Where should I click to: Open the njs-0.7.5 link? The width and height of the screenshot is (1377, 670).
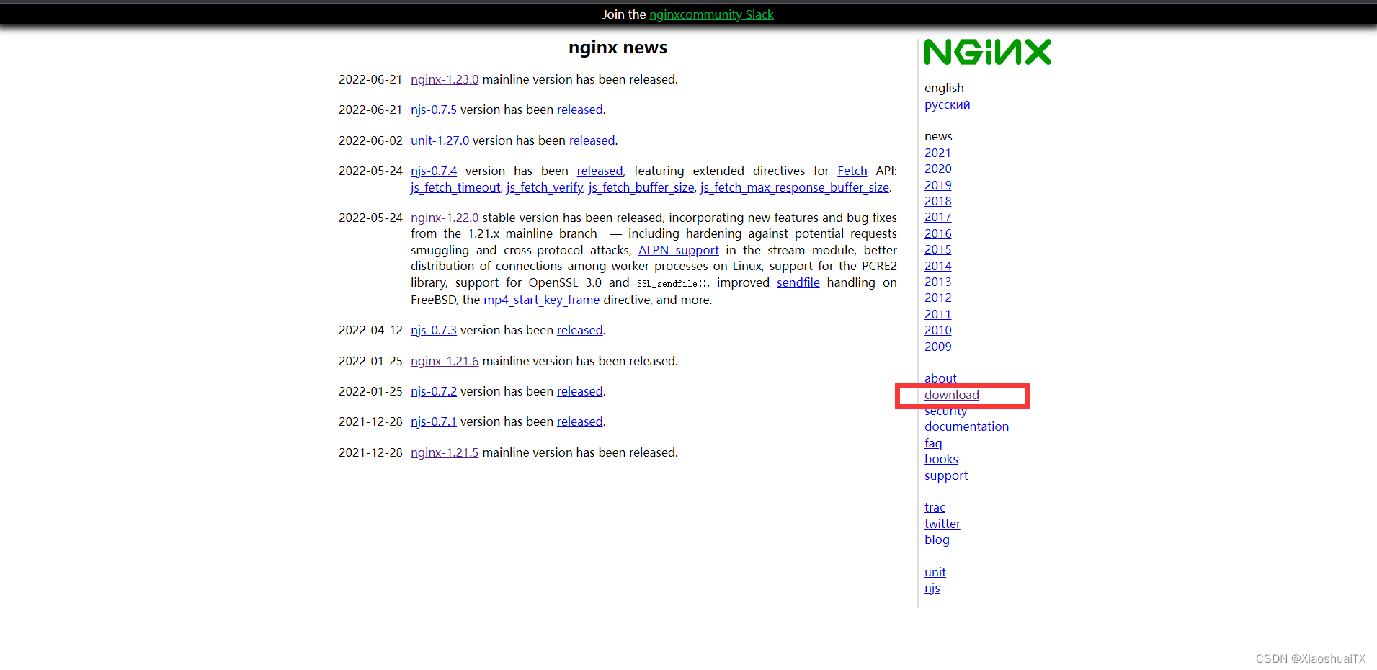[x=434, y=110]
